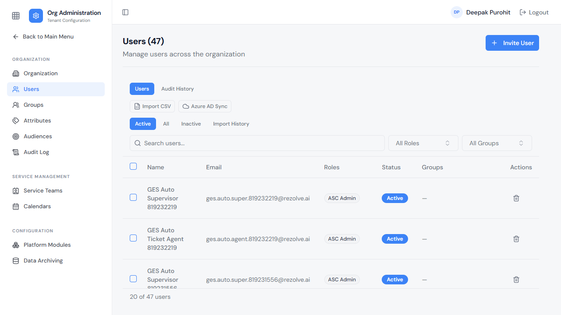Focus the Search users field
This screenshot has width=561, height=315.
257,143
